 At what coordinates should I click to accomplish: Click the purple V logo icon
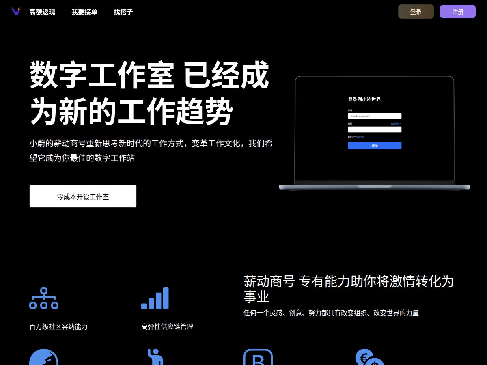tap(16, 11)
